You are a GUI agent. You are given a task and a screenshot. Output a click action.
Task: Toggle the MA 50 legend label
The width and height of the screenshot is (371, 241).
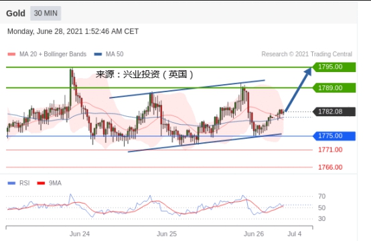(x=115, y=54)
